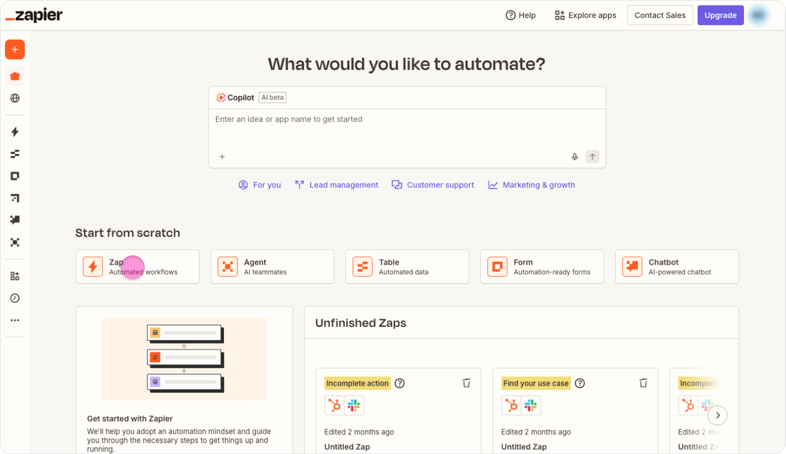
Task: Open the Tables icon in the sidebar
Action: (15, 154)
